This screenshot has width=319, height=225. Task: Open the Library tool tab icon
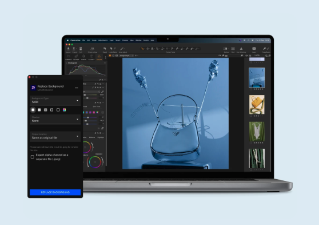pyautogui.click(x=69, y=57)
